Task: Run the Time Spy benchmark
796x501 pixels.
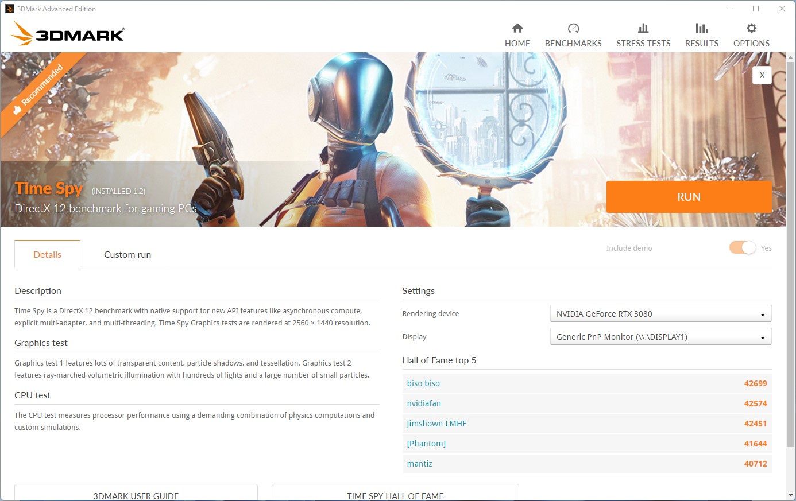Action: pyautogui.click(x=689, y=197)
